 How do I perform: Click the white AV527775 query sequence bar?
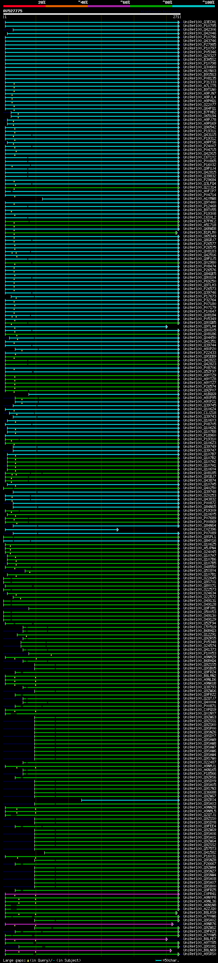(92, 14)
